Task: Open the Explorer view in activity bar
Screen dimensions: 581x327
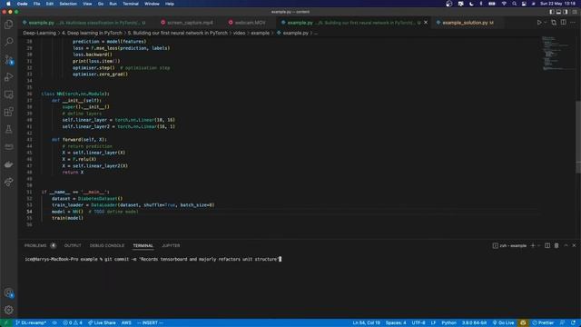Action: tap(8, 25)
